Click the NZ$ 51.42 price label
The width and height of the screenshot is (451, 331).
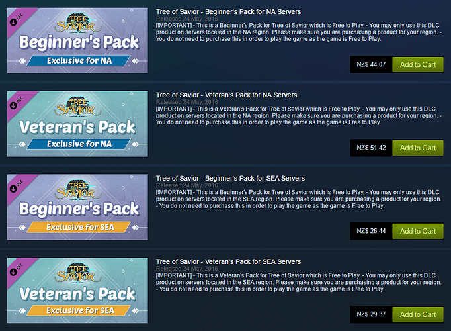click(371, 148)
